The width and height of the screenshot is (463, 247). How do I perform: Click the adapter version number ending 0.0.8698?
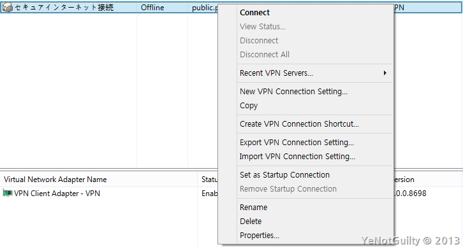[410, 194]
